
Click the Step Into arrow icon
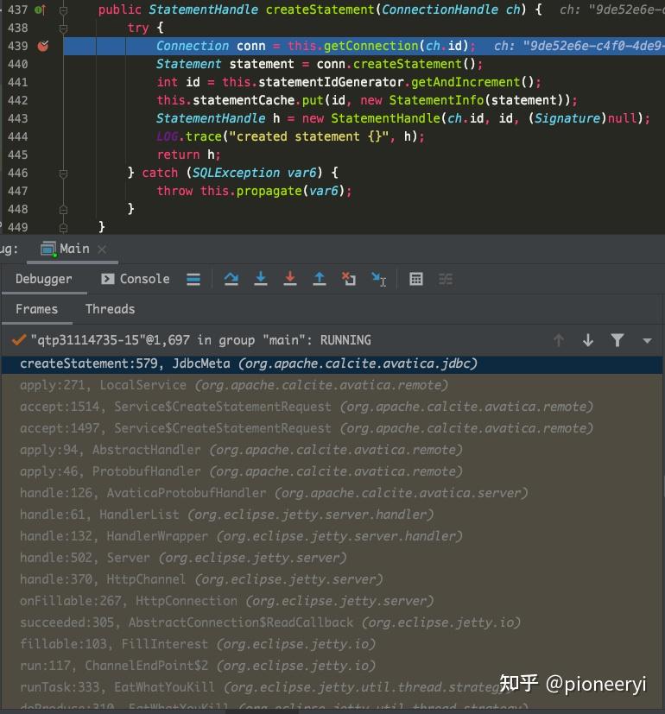[261, 279]
